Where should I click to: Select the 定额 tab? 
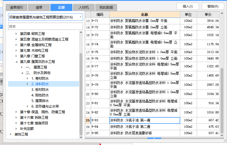pyautogui.click(x=61, y=7)
